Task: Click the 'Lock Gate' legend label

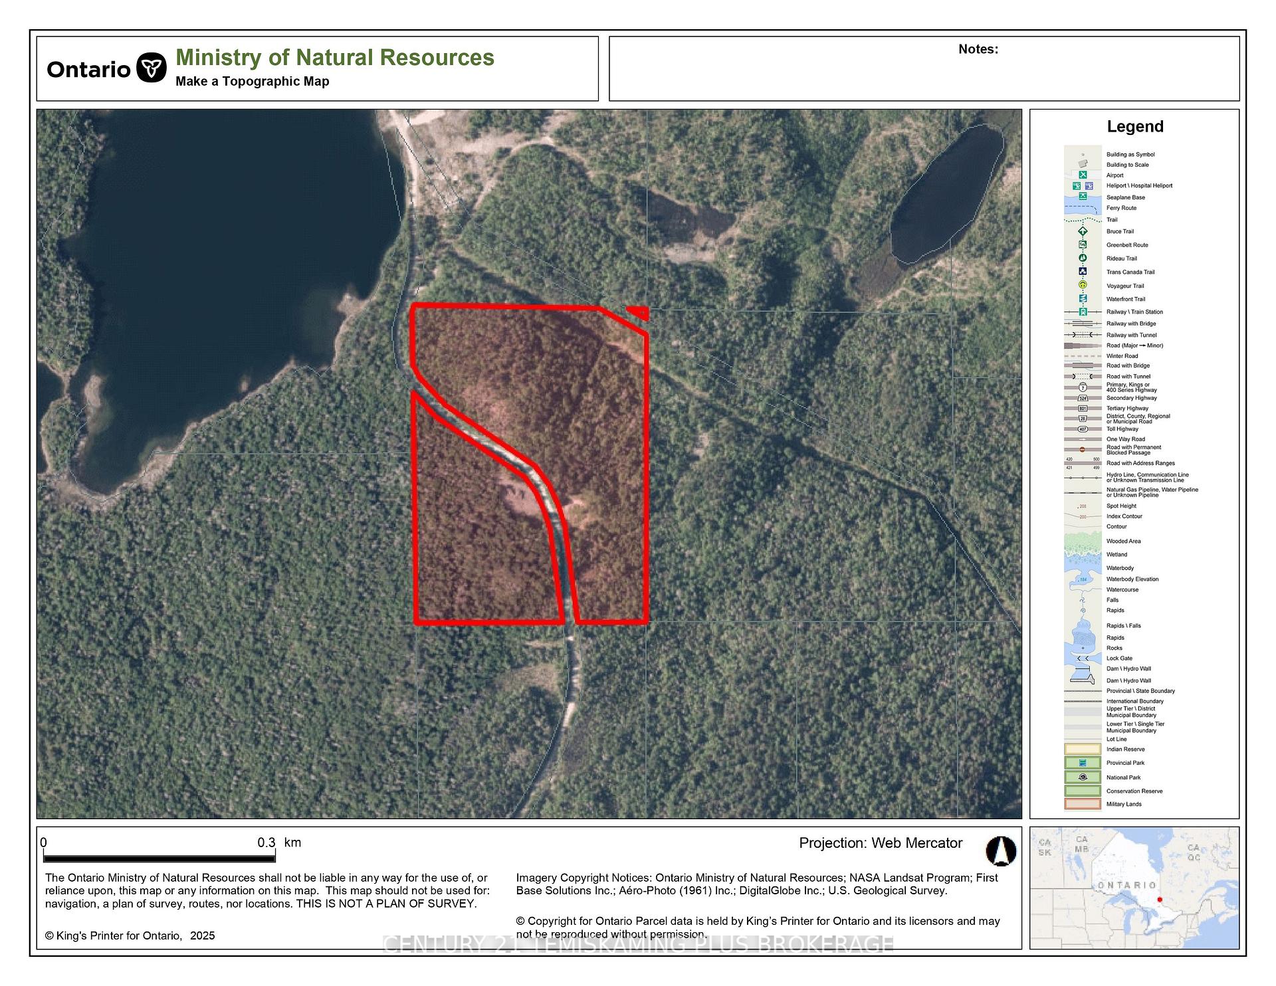Action: coord(1119,658)
